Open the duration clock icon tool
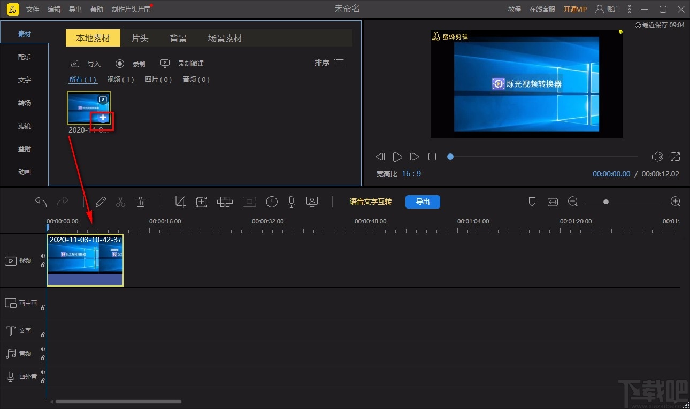The width and height of the screenshot is (690, 409). (272, 202)
